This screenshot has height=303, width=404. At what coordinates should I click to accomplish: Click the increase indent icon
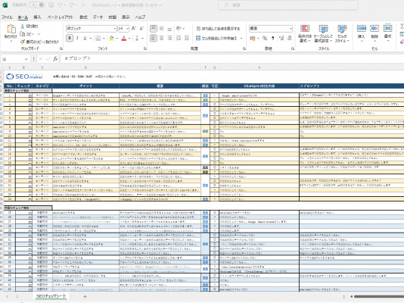(x=187, y=38)
